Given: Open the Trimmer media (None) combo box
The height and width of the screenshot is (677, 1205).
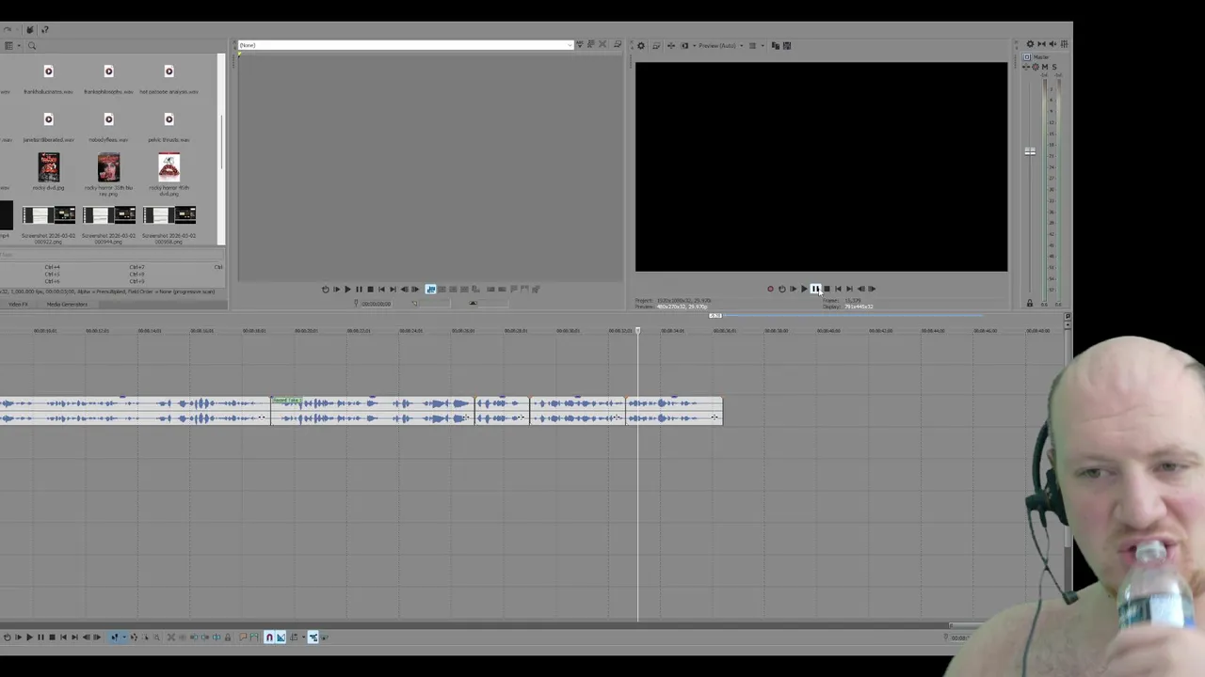Looking at the screenshot, I should (x=405, y=45).
